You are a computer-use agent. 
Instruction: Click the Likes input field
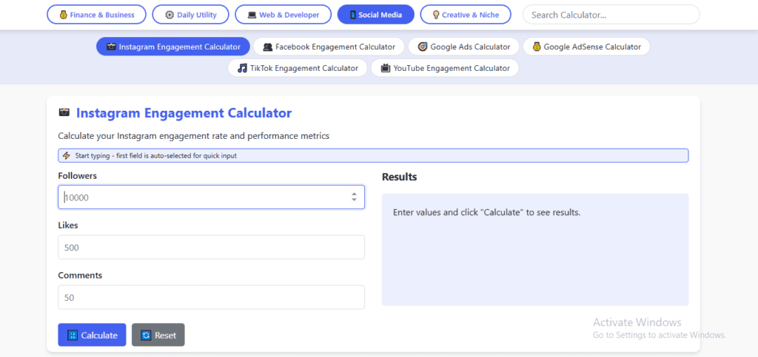click(x=211, y=247)
